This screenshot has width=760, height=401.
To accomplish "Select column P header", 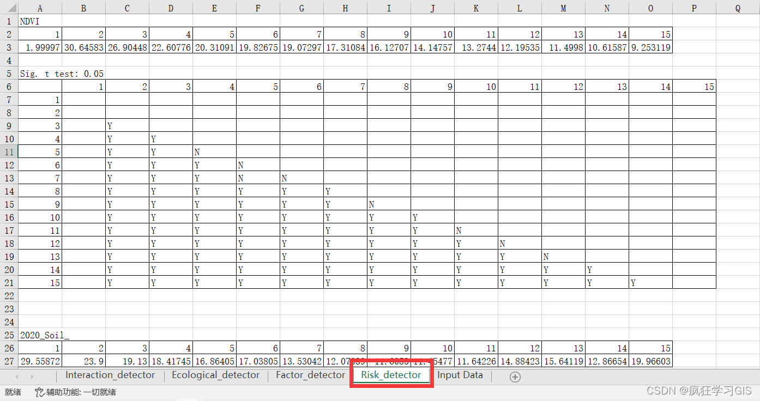I will pos(694,8).
